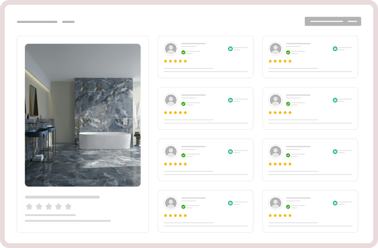Click the calendar icon in the bottom left-column review
Image resolution: width=378 pixels, height=248 pixels.
point(230,203)
